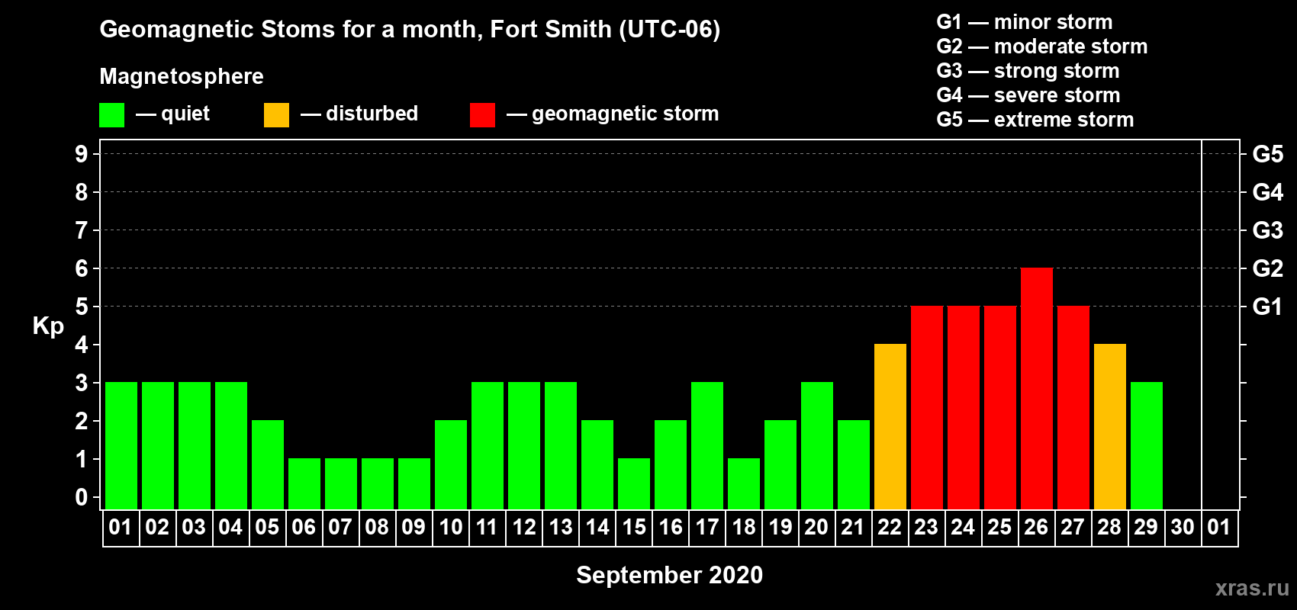This screenshot has height=610, width=1297.
Task: Click the date label '26' on the x-axis
Action: pyautogui.click(x=1036, y=527)
